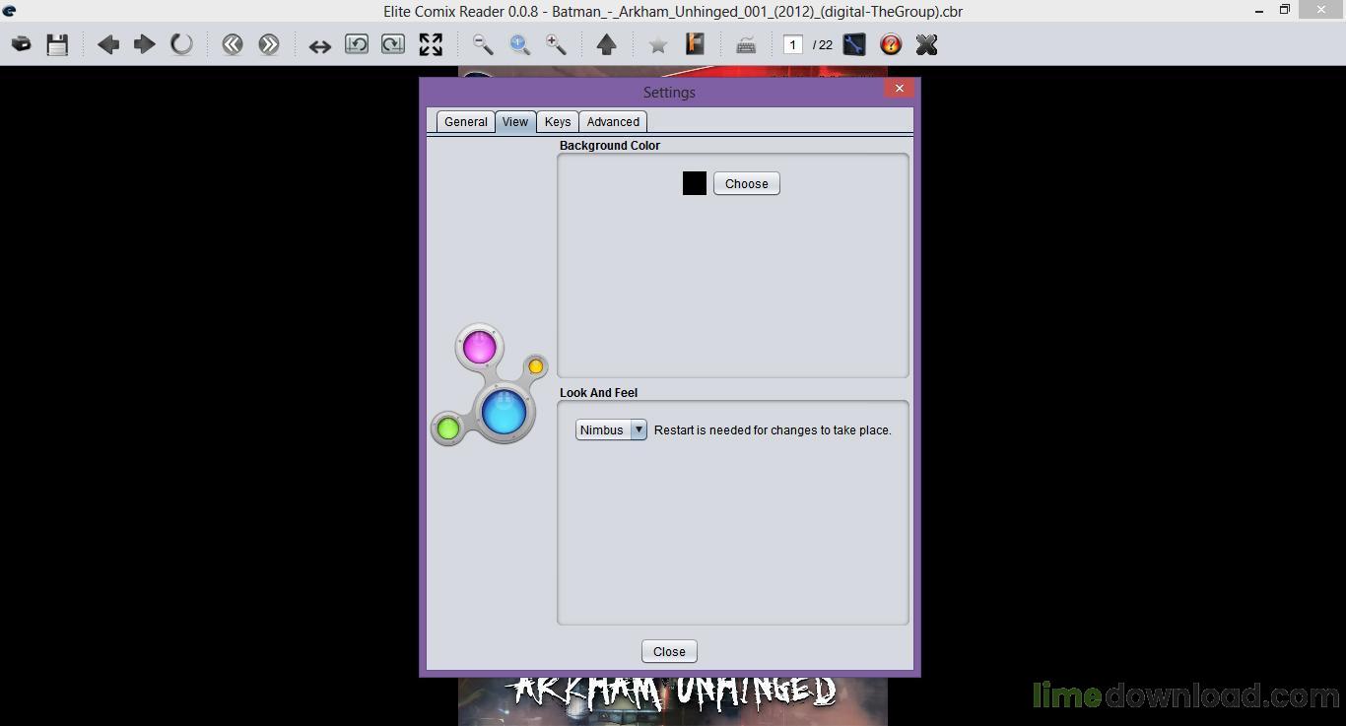Click the page number input field

click(x=792, y=44)
